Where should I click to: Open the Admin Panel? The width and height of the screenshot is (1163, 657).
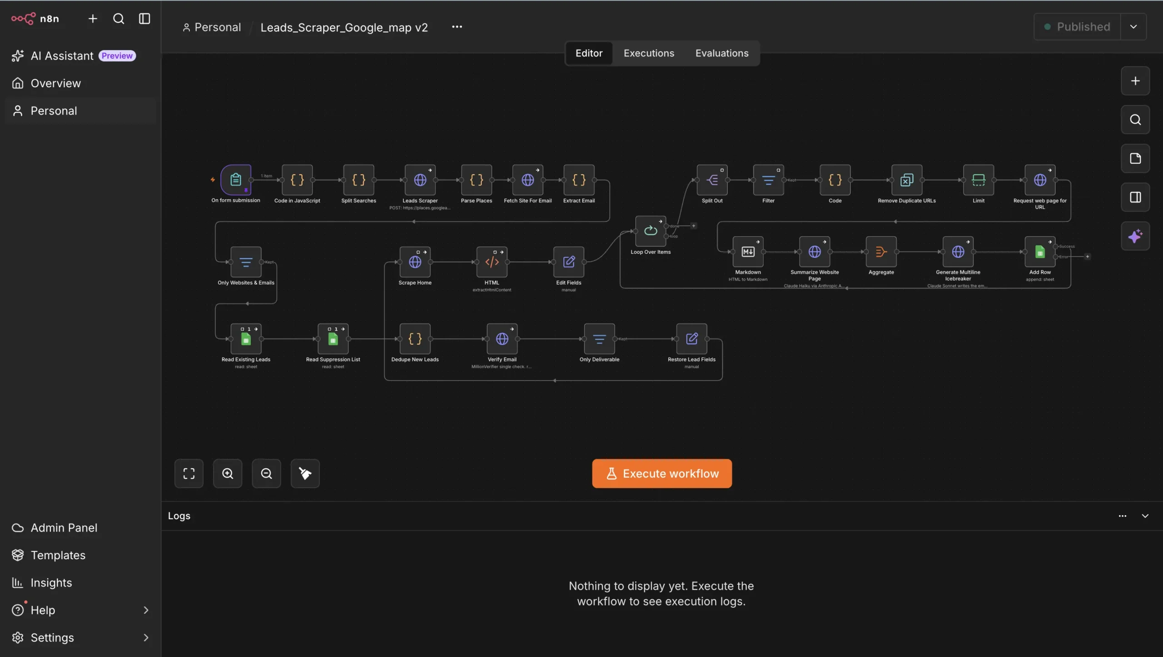(x=80, y=528)
